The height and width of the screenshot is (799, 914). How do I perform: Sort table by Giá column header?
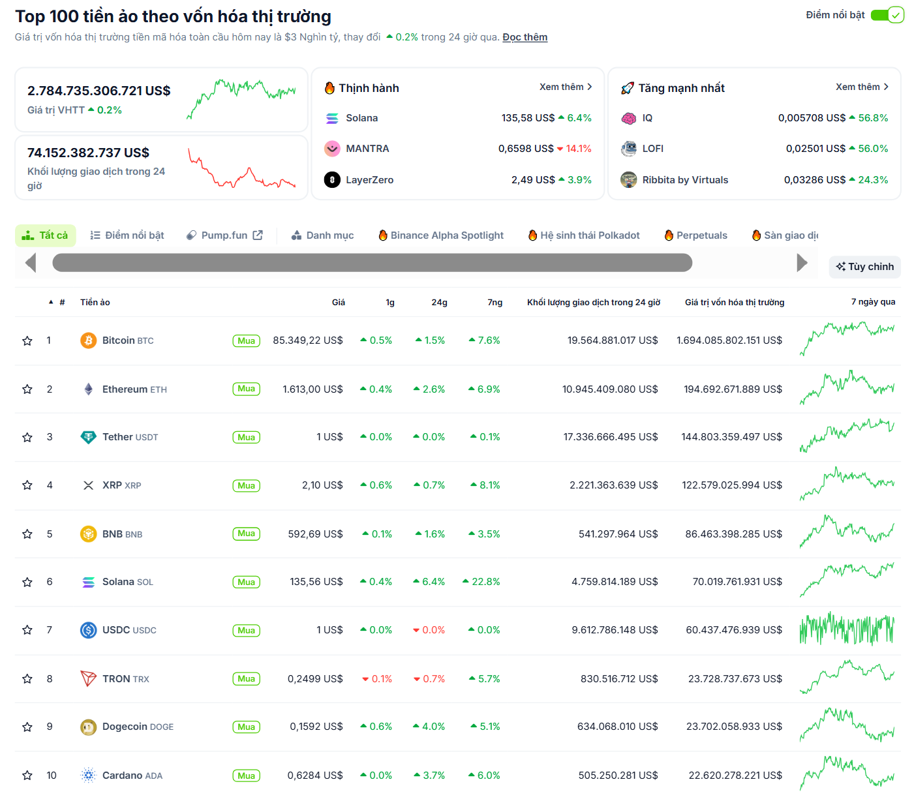pyautogui.click(x=339, y=302)
